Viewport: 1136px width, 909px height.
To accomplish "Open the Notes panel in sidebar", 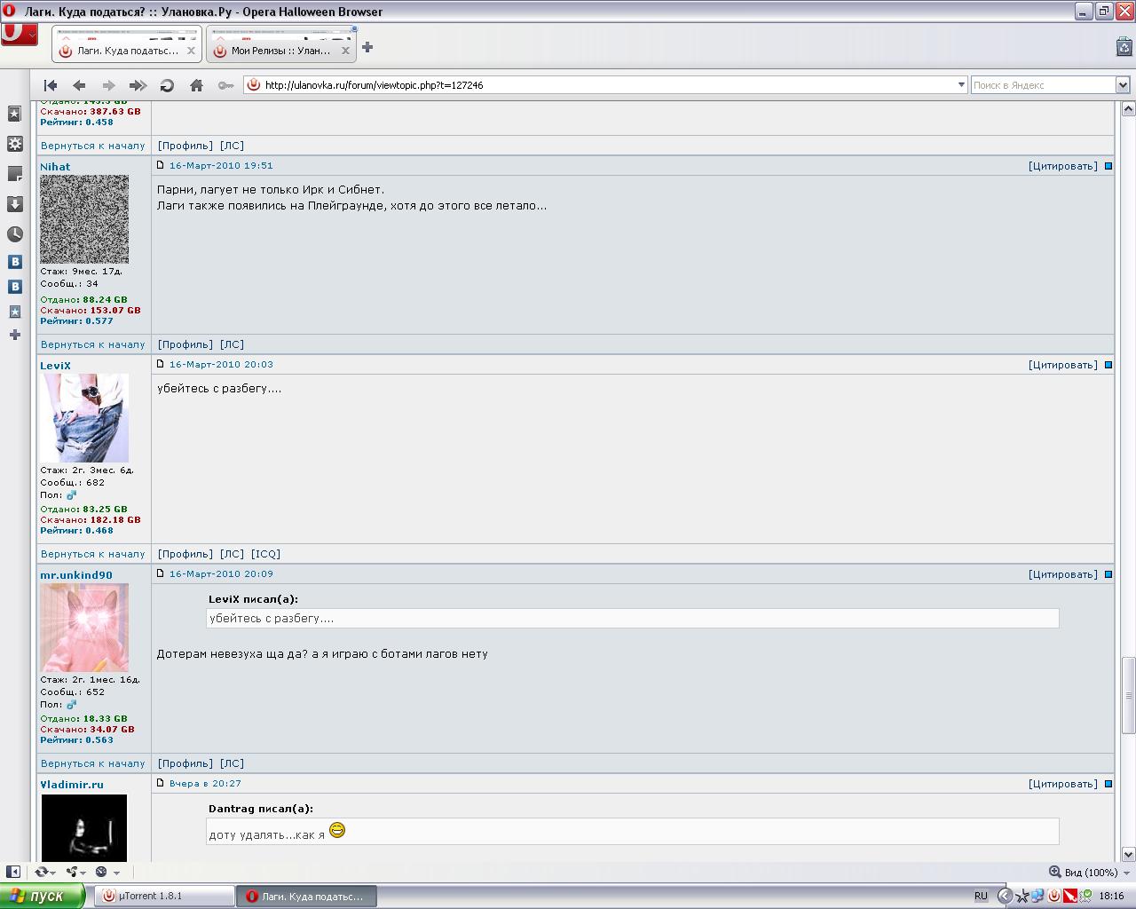I will point(15,174).
